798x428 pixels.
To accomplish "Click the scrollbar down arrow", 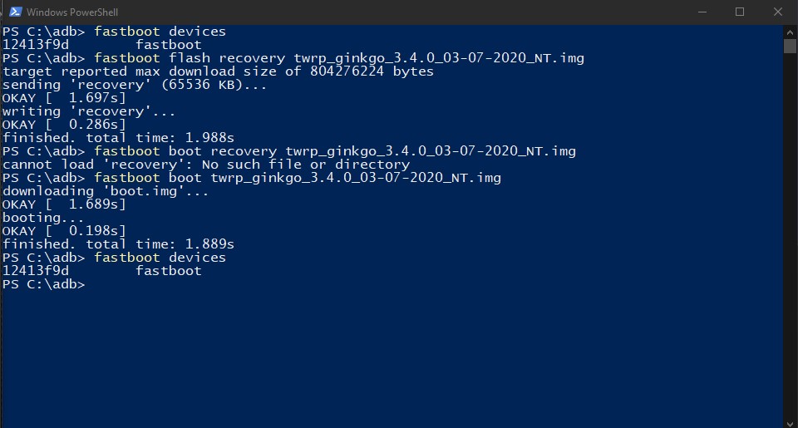I will 790,421.
